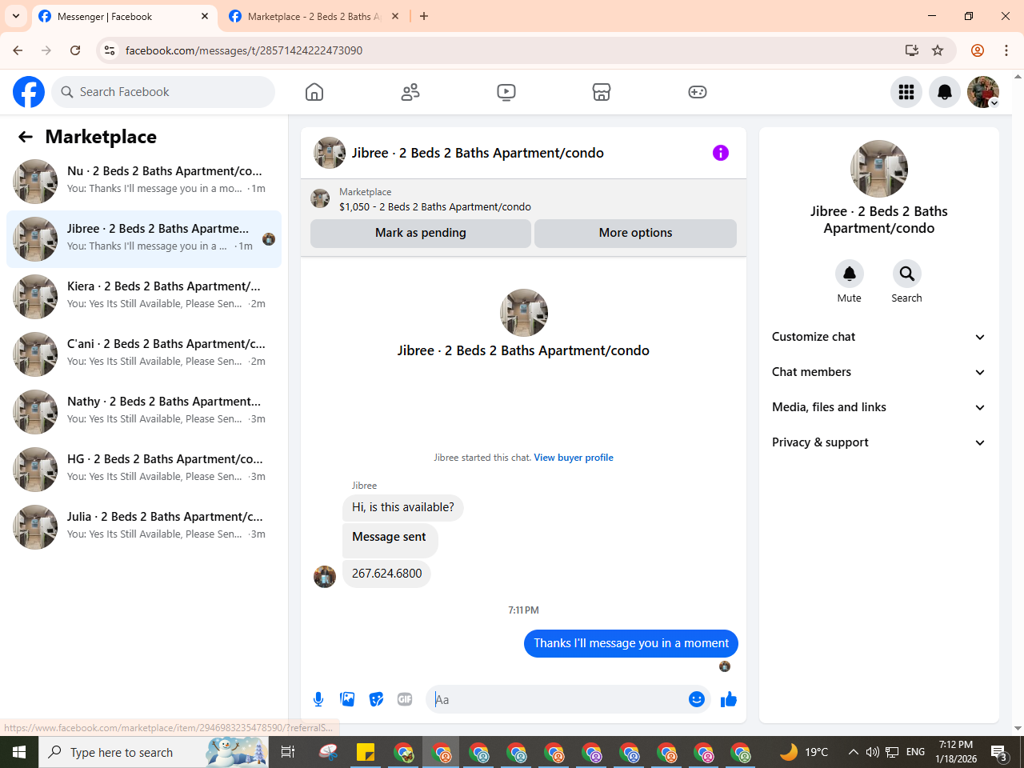This screenshot has width=1024, height=768.
Task: Expand Customize chat section
Action: click(x=878, y=337)
